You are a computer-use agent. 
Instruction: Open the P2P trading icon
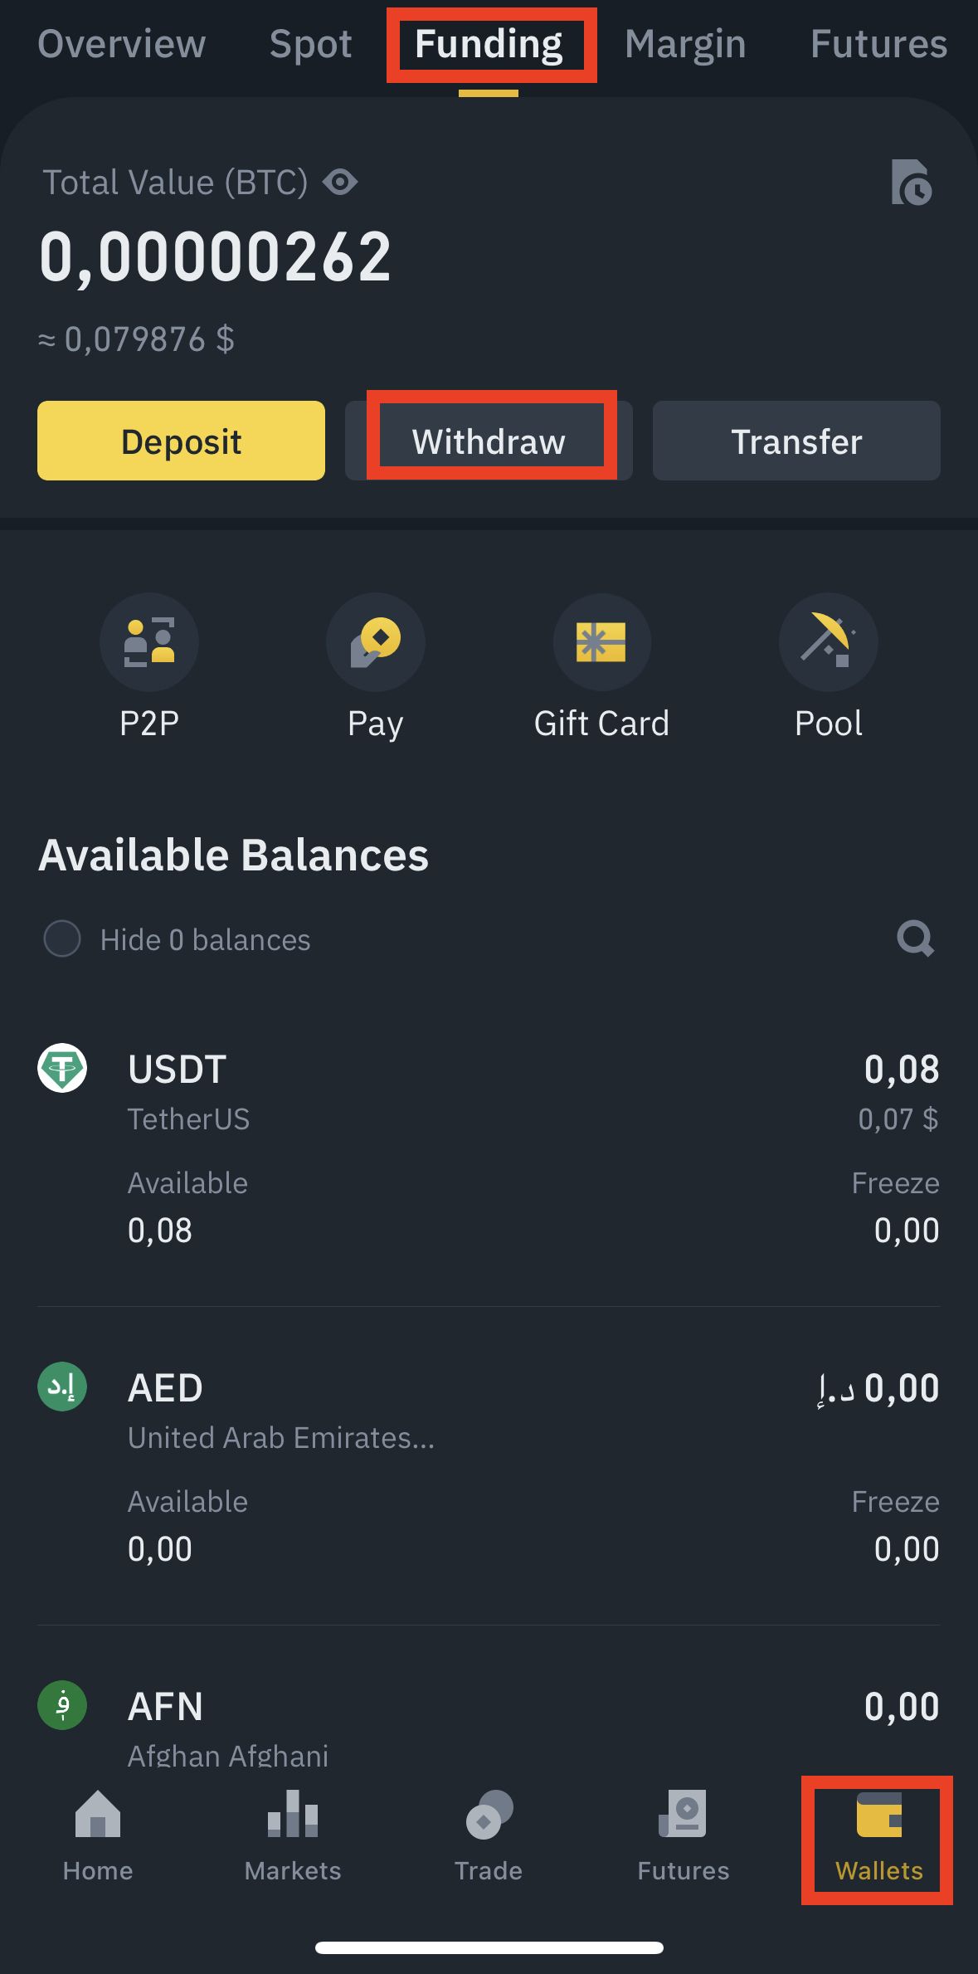tap(149, 641)
